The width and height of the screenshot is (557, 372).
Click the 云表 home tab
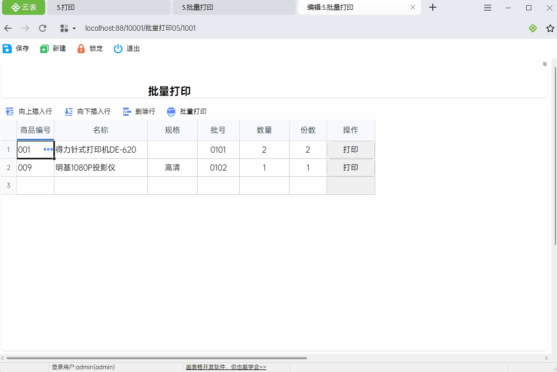(24, 8)
